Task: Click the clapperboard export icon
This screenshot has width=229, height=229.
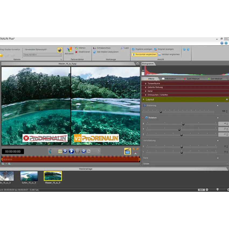Action: (127, 151)
